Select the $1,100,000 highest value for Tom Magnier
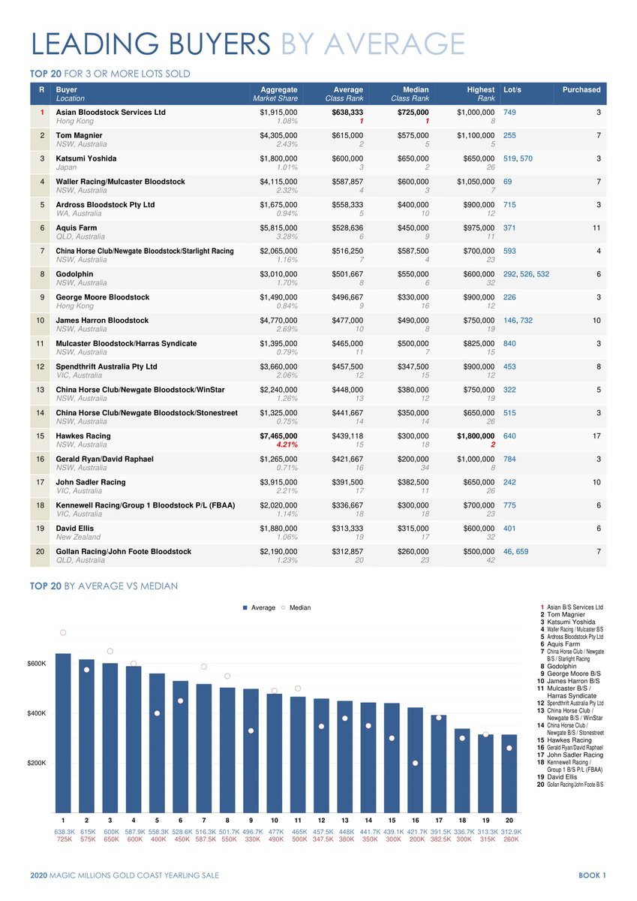The image size is (637, 901). click(476, 135)
